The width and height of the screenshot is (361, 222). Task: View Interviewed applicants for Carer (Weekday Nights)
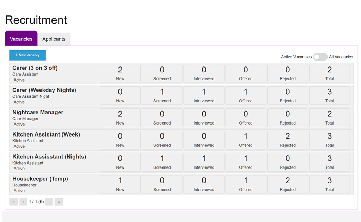[x=204, y=96]
